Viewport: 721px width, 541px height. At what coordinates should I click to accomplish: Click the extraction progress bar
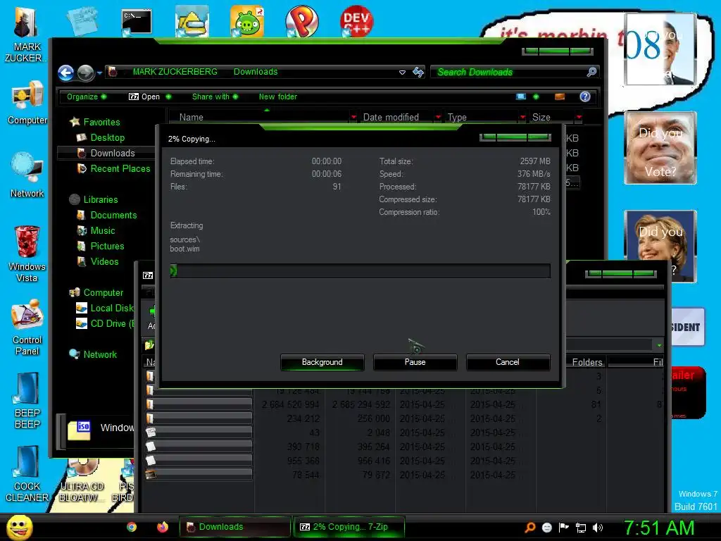tap(360, 271)
